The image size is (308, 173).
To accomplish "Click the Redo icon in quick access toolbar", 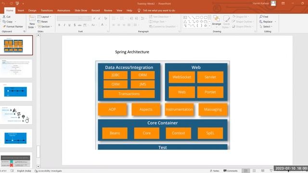I will (x=11, y=3).
